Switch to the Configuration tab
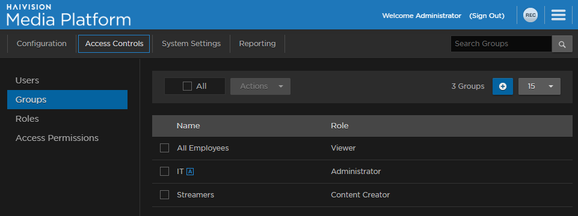The height and width of the screenshot is (216, 578). point(42,44)
